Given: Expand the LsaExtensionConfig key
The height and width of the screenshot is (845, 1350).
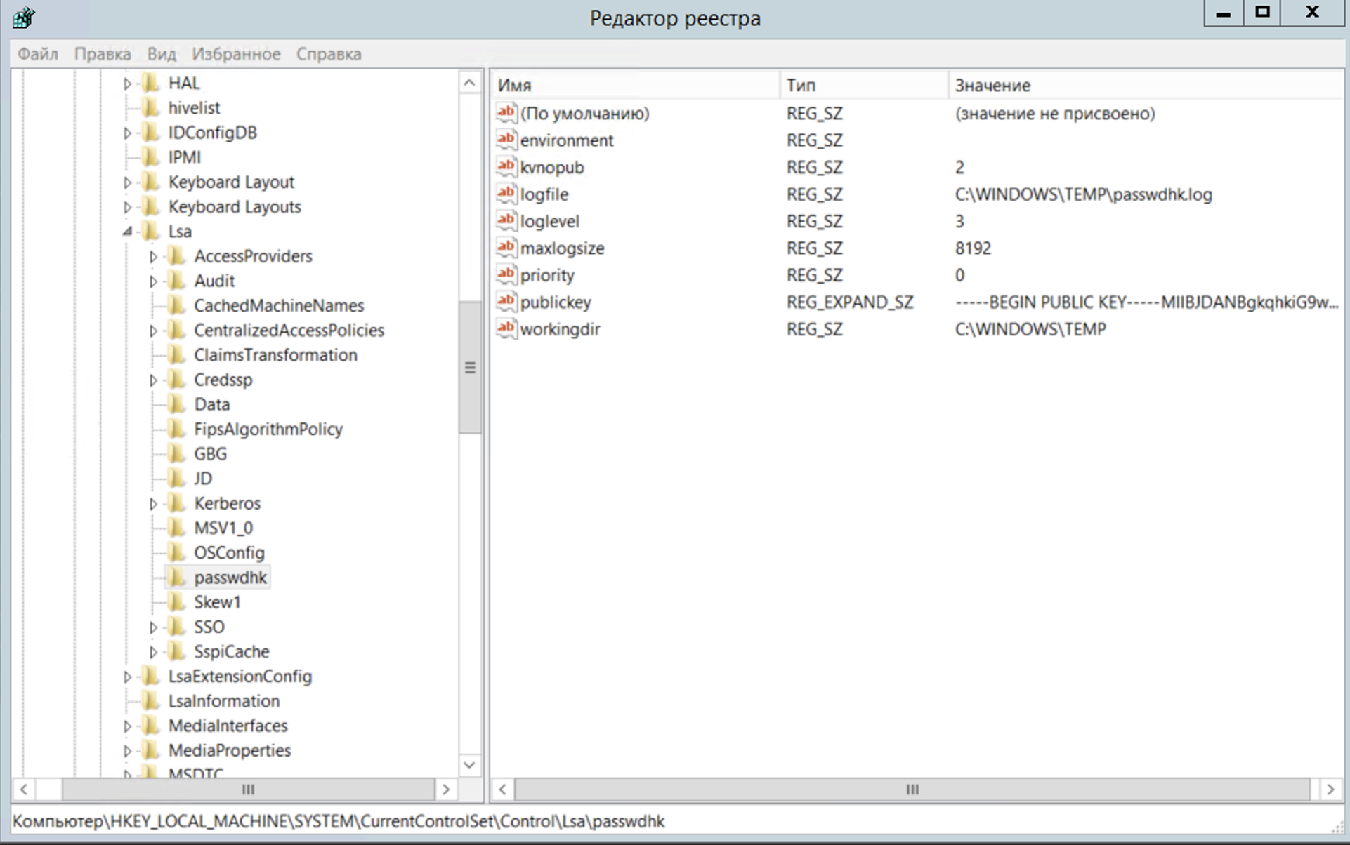Looking at the screenshot, I should [127, 677].
